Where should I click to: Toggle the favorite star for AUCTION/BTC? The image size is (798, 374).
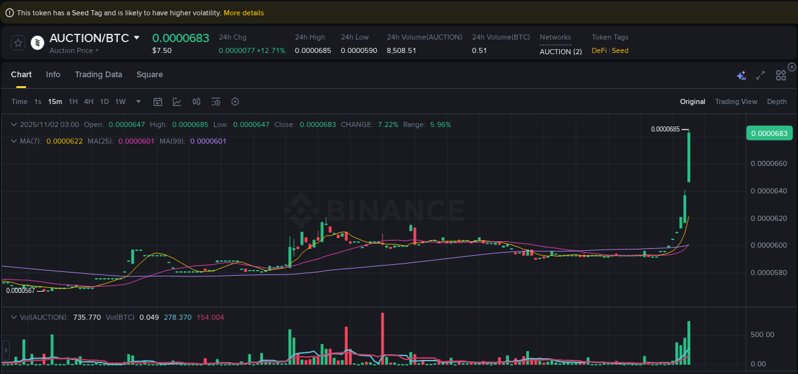click(x=18, y=43)
